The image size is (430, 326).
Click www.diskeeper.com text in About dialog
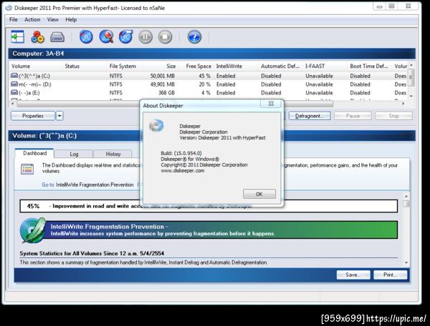182,171
